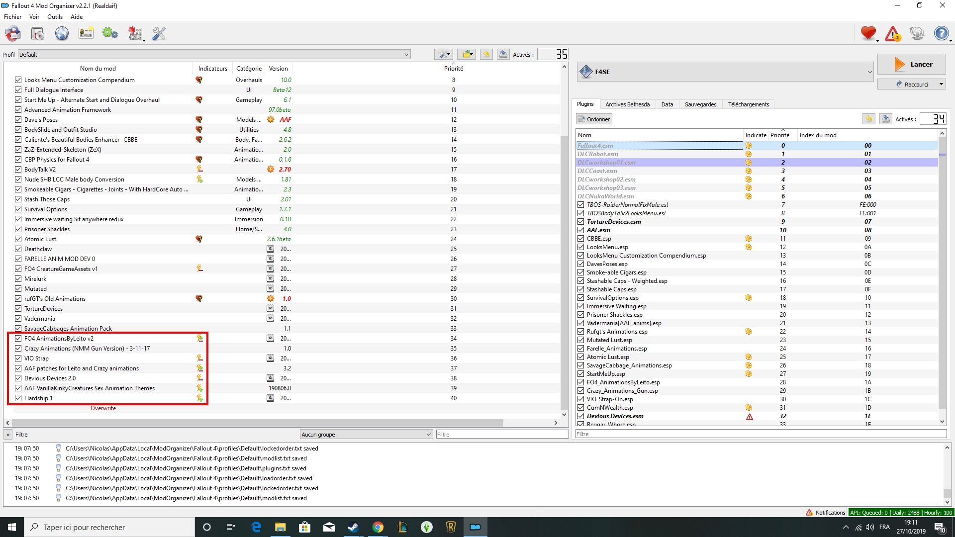
Task: Open the mod list tools dropdown button
Action: (x=443, y=54)
